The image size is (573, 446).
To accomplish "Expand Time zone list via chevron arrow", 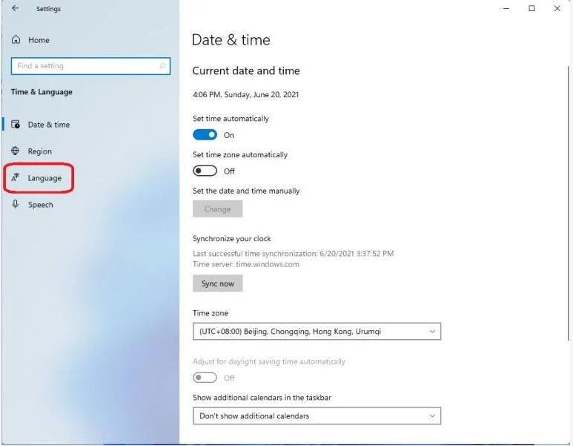I will click(x=432, y=332).
